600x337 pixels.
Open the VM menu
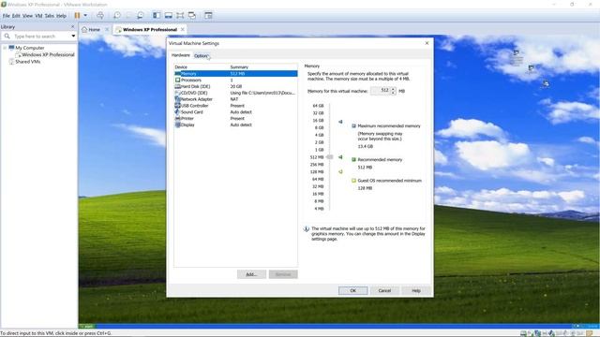pos(38,16)
